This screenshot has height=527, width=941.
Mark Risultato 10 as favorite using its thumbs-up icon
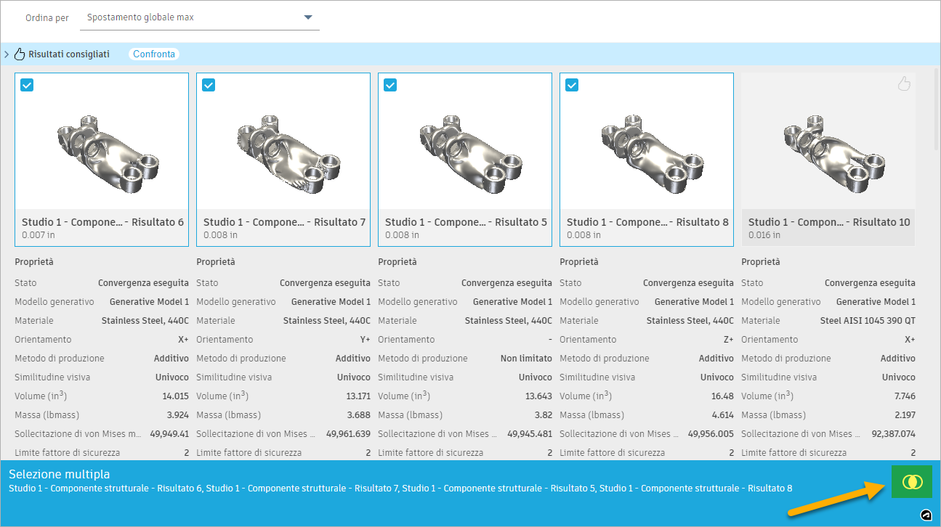click(904, 83)
